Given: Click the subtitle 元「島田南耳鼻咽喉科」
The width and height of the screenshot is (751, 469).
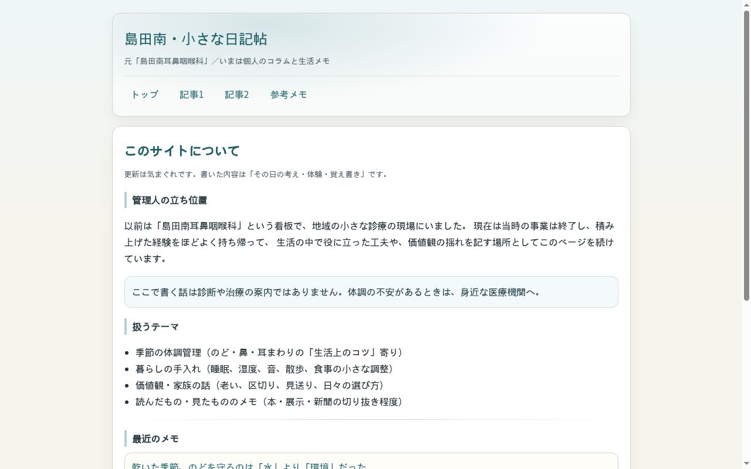Looking at the screenshot, I should 227,61.
